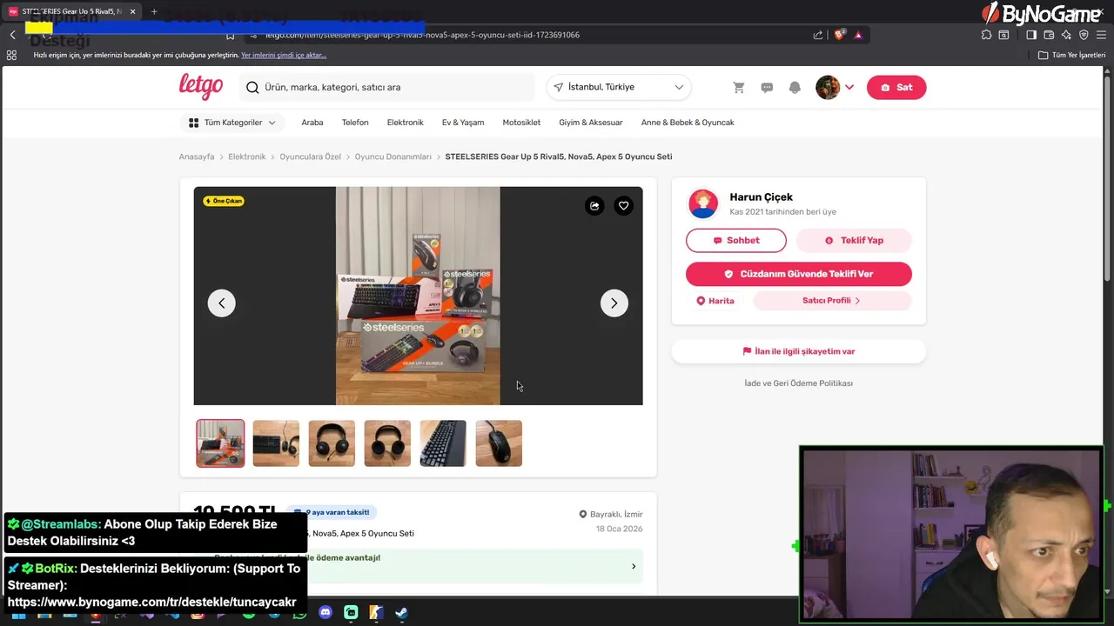The image size is (1114, 626).
Task: Open apps grid icon in bookmarks bar
Action: (x=11, y=55)
